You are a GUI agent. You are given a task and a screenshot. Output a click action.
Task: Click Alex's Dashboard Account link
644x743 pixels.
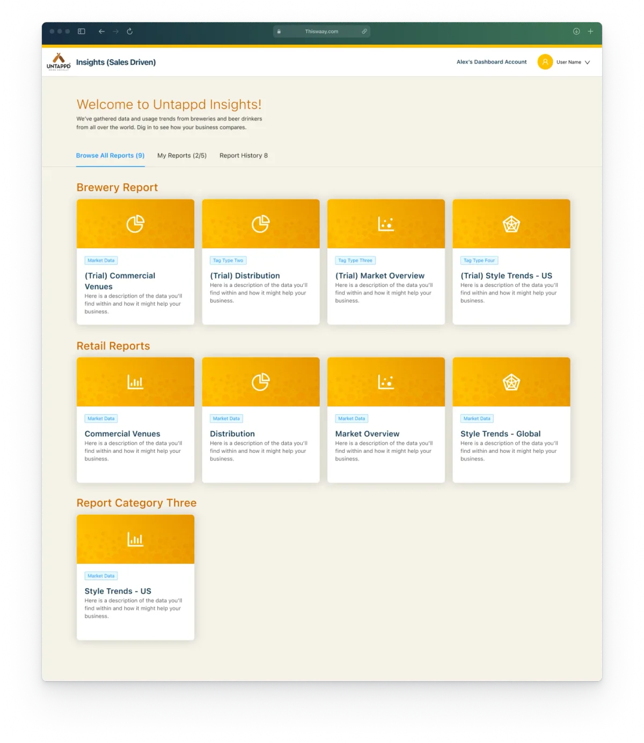(x=492, y=62)
